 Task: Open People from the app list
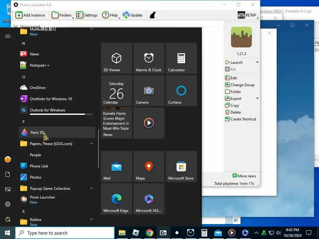[57, 155]
